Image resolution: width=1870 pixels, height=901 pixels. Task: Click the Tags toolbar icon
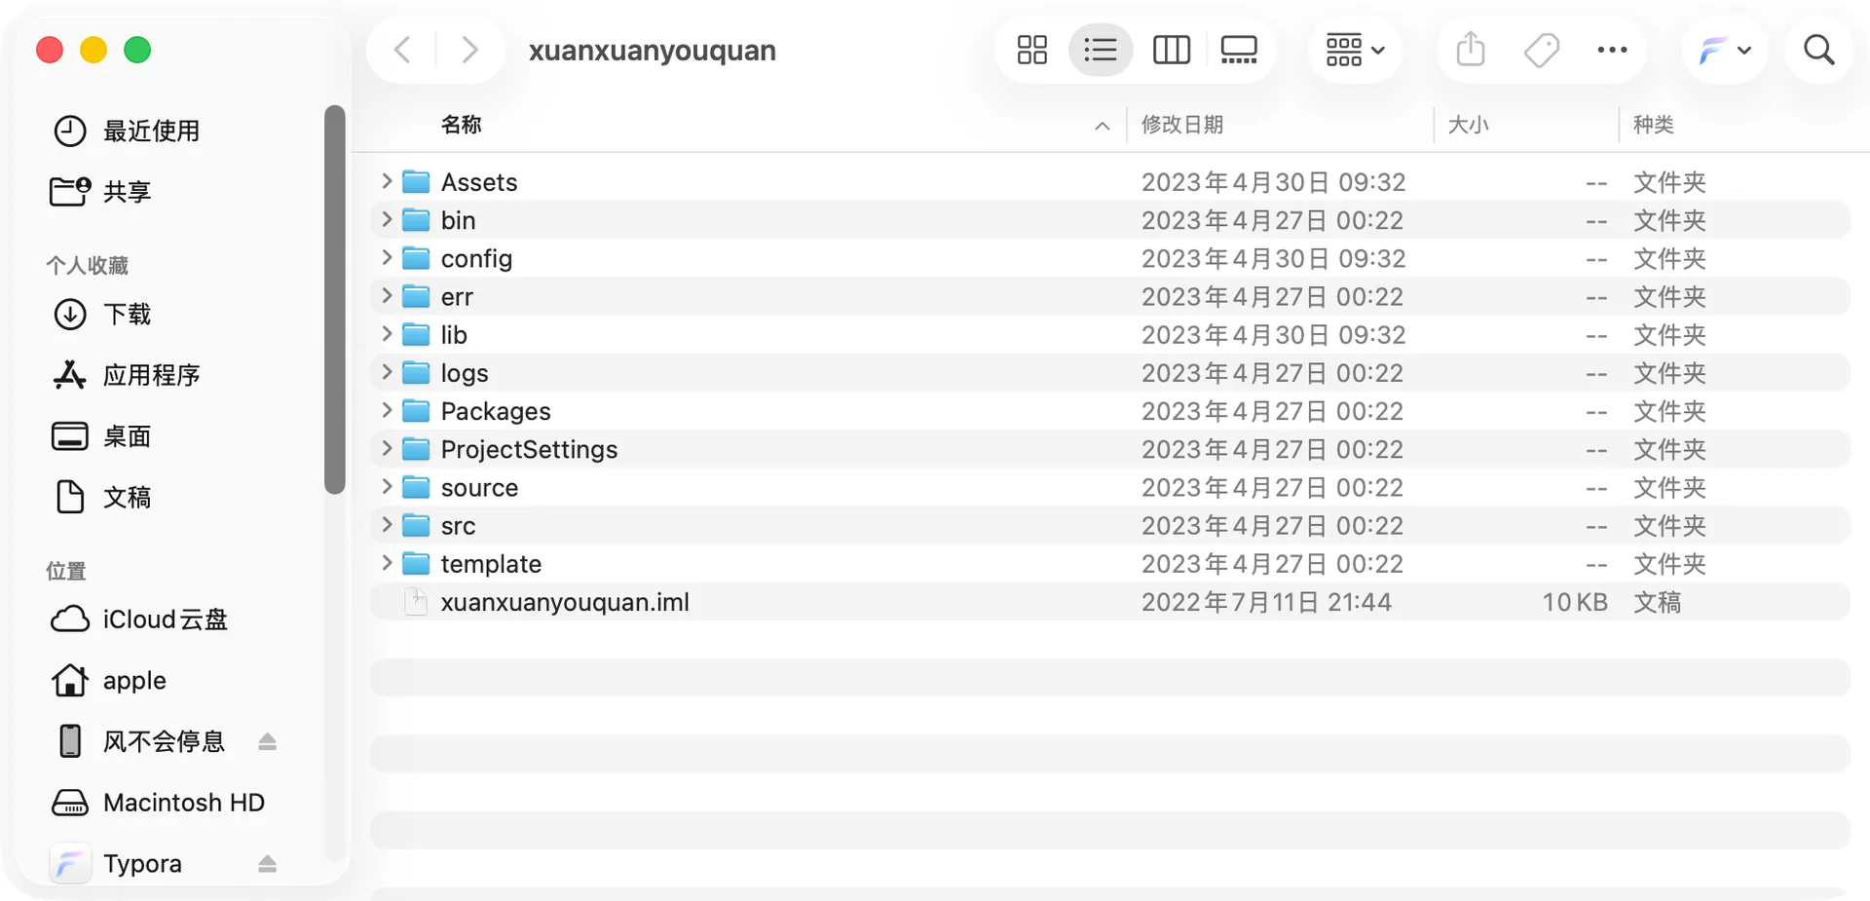click(1542, 50)
